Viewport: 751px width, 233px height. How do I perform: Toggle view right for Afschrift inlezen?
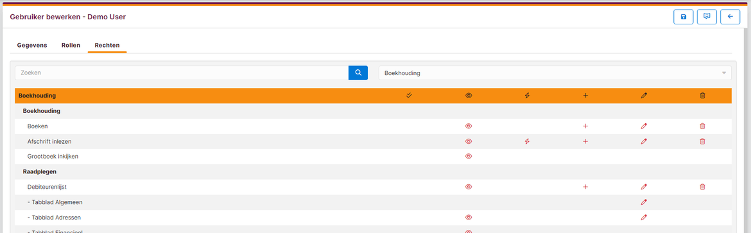click(469, 141)
